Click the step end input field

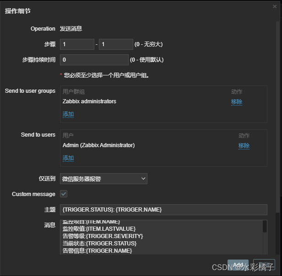coord(116,44)
